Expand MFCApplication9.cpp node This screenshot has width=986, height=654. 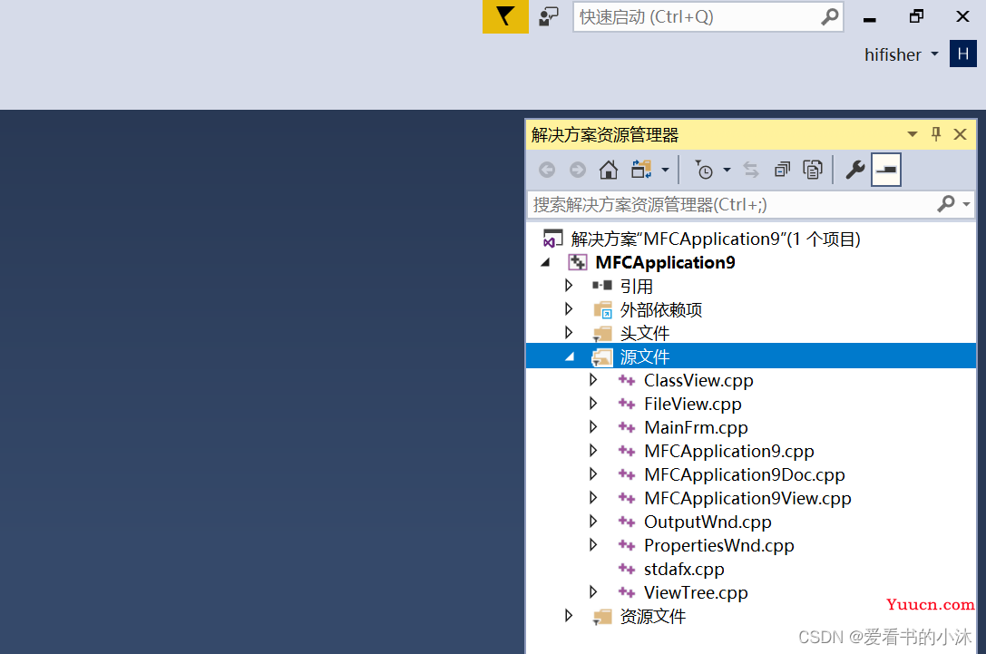point(593,451)
